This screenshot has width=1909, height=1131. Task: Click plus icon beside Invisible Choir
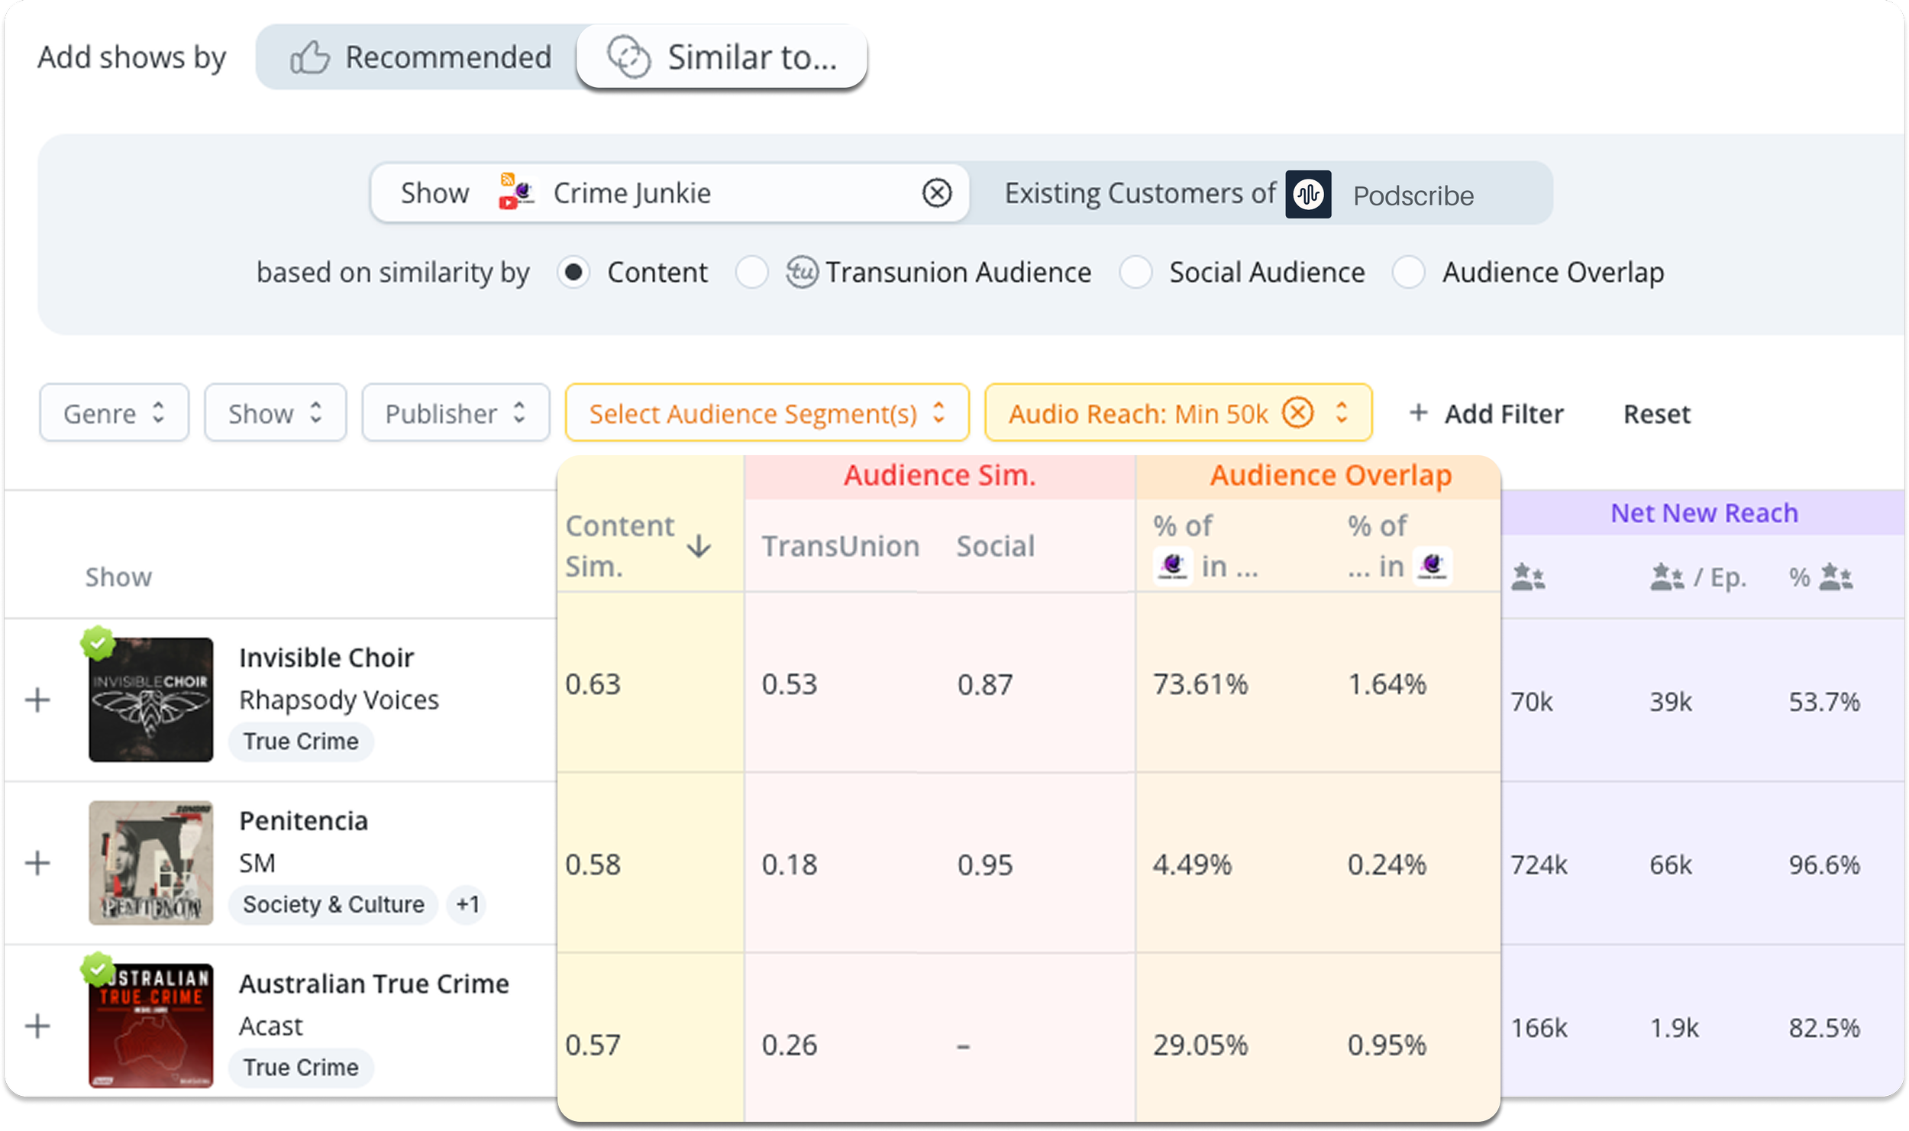click(37, 700)
